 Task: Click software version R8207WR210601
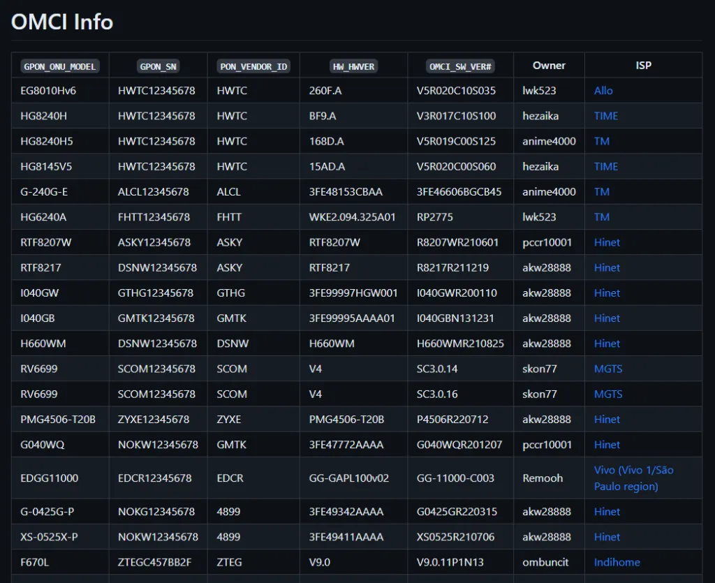pos(457,242)
